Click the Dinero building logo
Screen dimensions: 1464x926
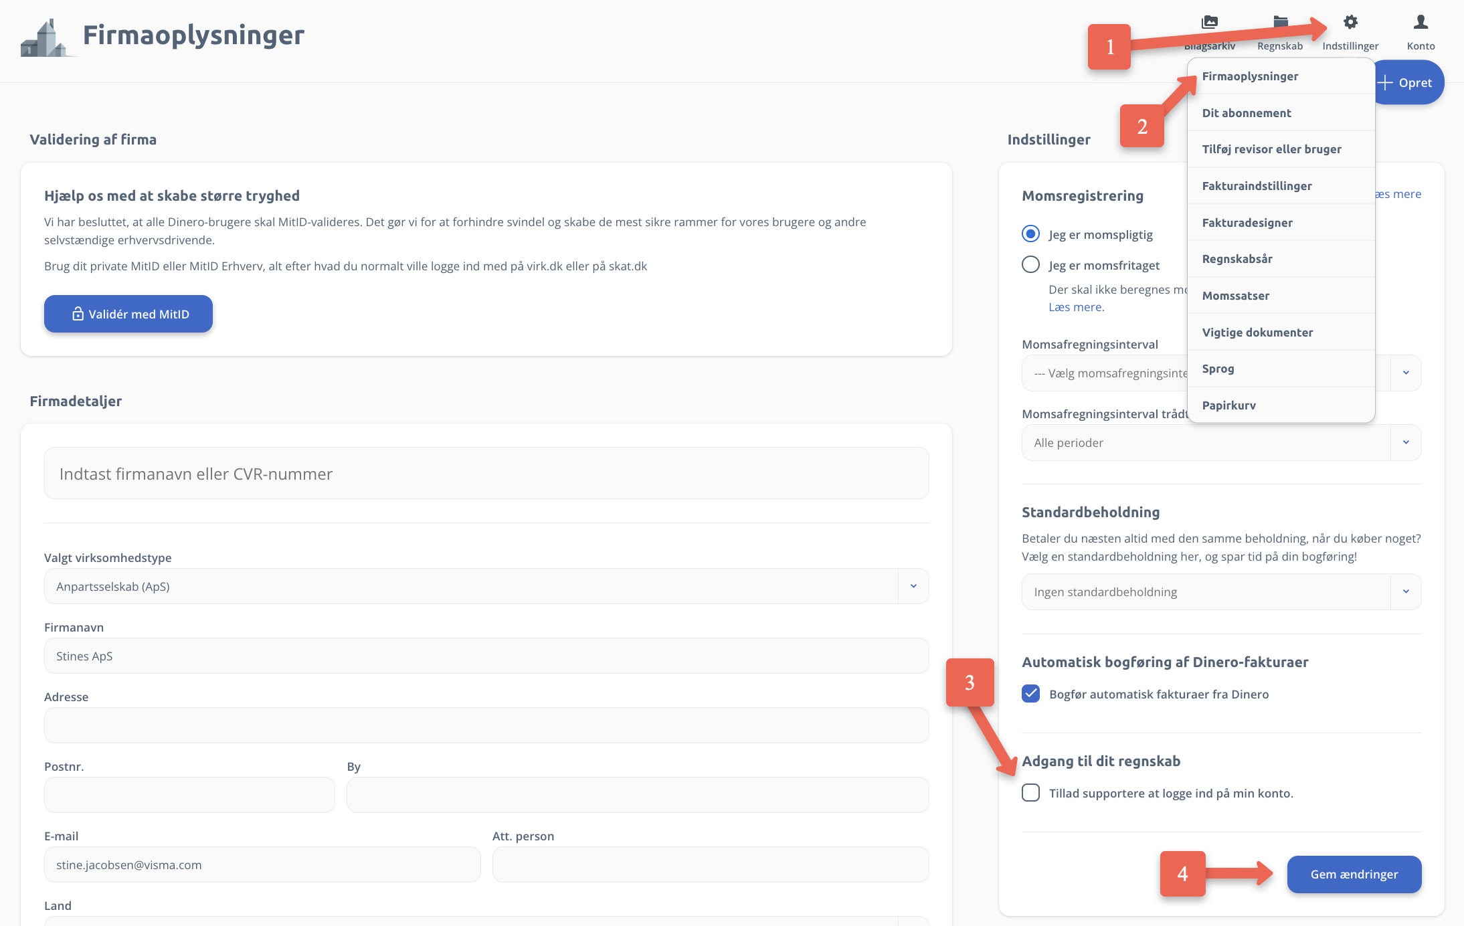pos(44,37)
